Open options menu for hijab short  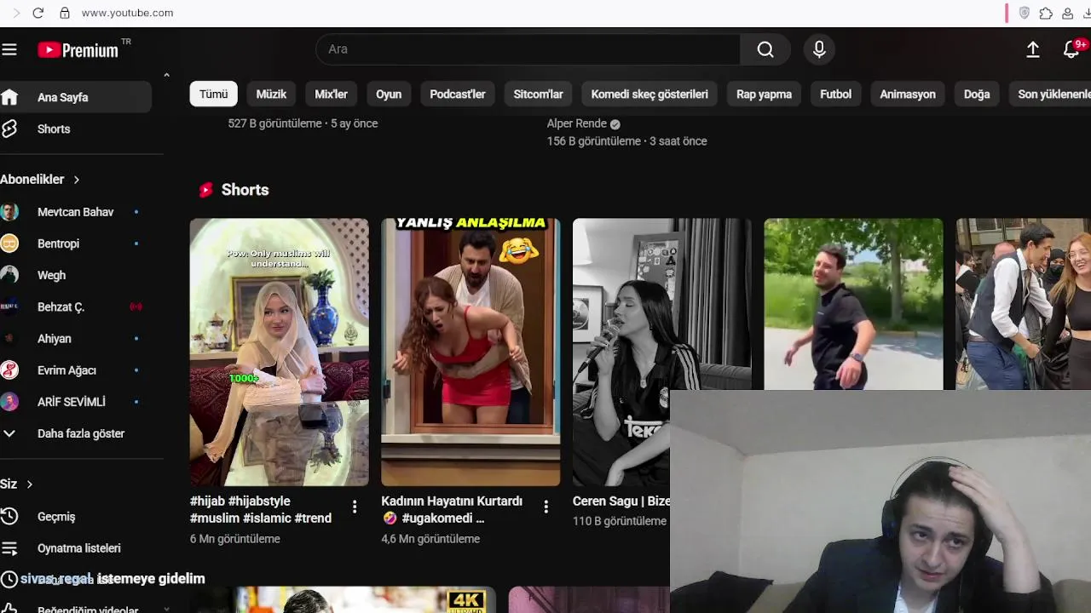(x=355, y=507)
